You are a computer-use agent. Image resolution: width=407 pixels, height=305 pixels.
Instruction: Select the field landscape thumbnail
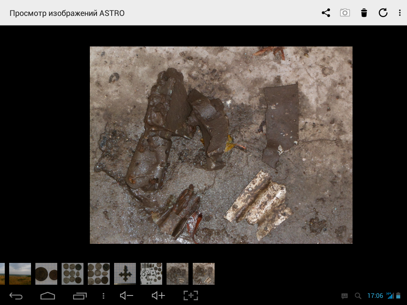[x=20, y=274]
